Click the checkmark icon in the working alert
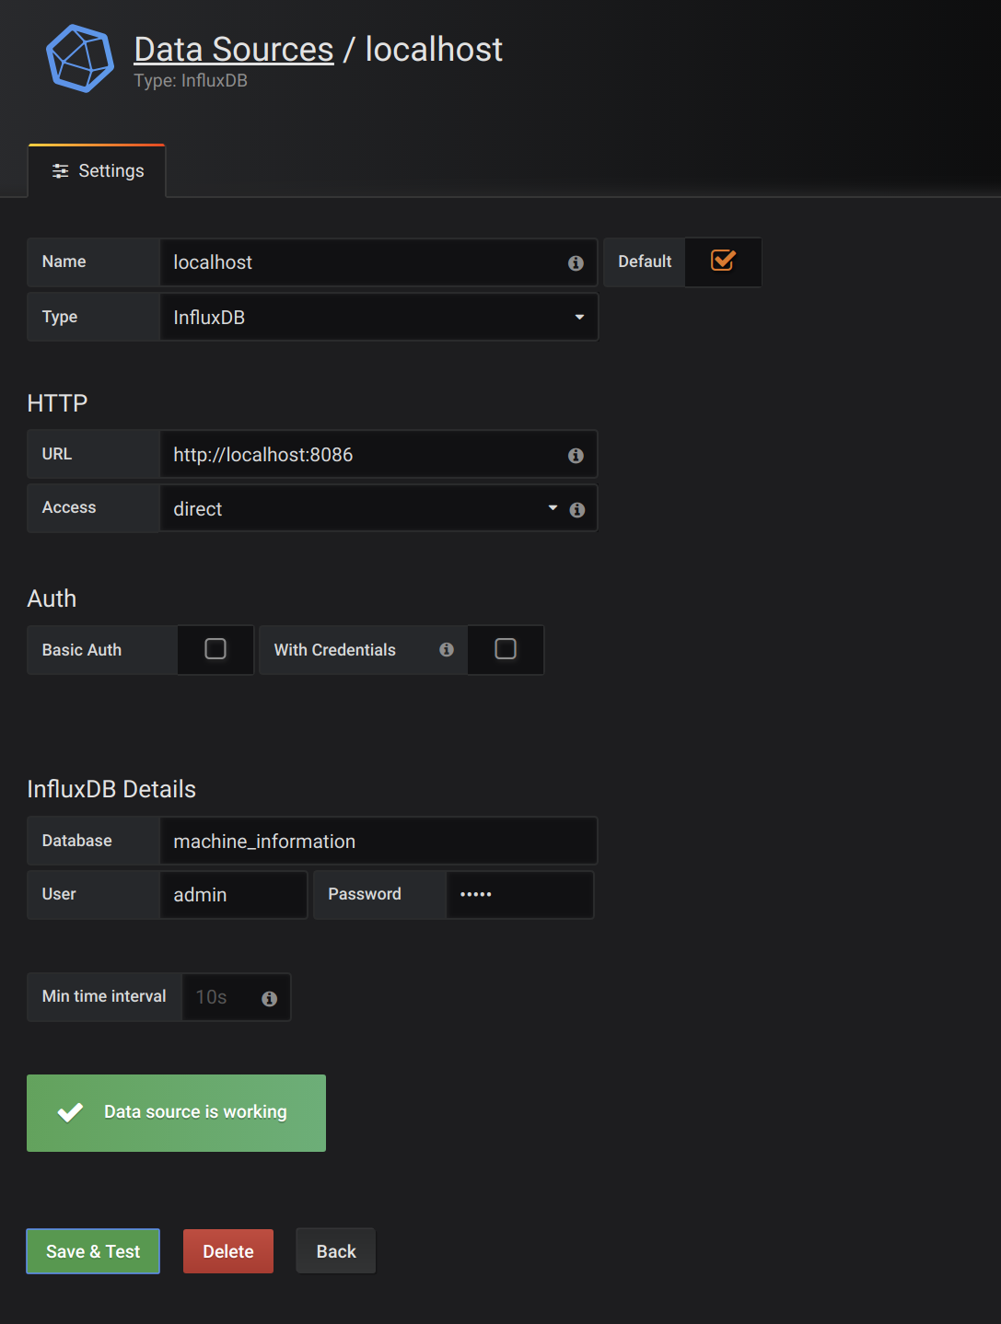This screenshot has height=1324, width=1001. pyautogui.click(x=70, y=1112)
